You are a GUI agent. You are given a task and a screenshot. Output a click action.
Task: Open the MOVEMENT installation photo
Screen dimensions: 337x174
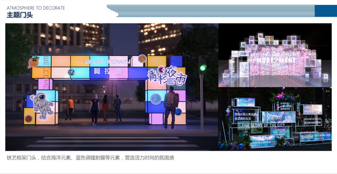click(x=275, y=55)
